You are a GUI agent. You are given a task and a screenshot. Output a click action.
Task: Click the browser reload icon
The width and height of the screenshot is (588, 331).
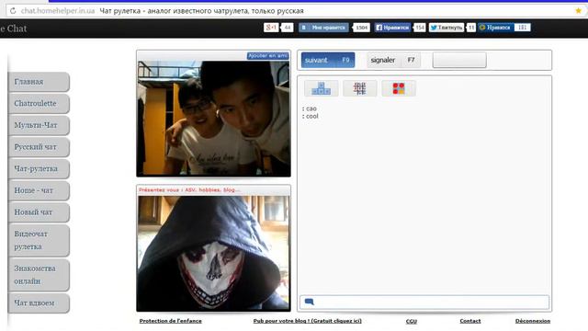[13, 10]
